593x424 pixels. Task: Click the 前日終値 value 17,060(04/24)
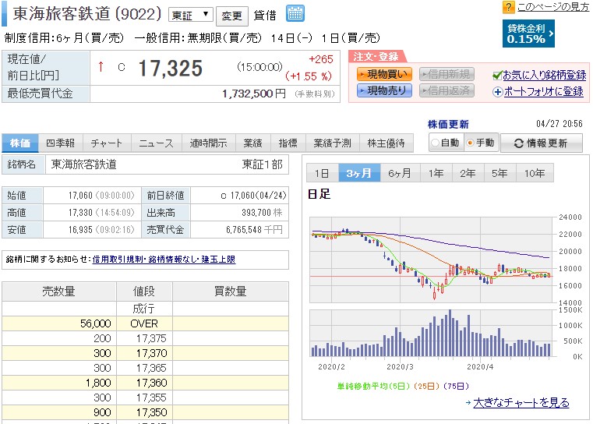click(x=258, y=196)
